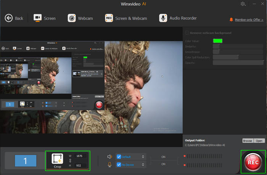
Task: Click the output path C:\Users\PC\Videos\Winxvideo AI
Action: (x=205, y=145)
